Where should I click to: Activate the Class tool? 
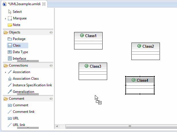pos(17,45)
